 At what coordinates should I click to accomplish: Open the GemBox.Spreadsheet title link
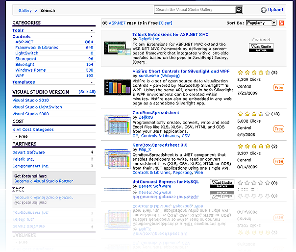coord(156,113)
